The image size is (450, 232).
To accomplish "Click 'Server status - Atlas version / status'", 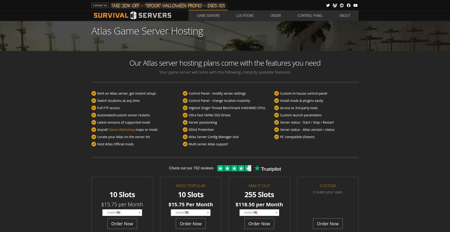I will (307, 129).
